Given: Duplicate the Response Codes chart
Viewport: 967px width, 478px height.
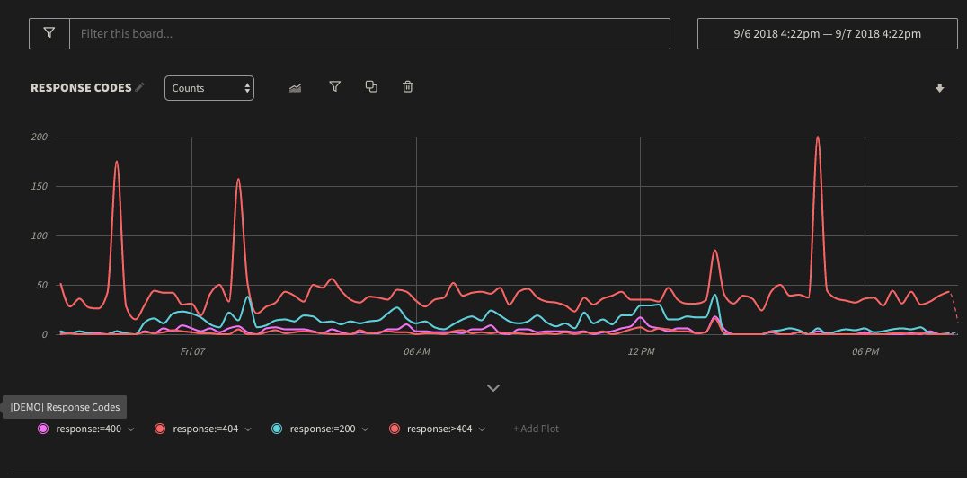Looking at the screenshot, I should click(371, 86).
